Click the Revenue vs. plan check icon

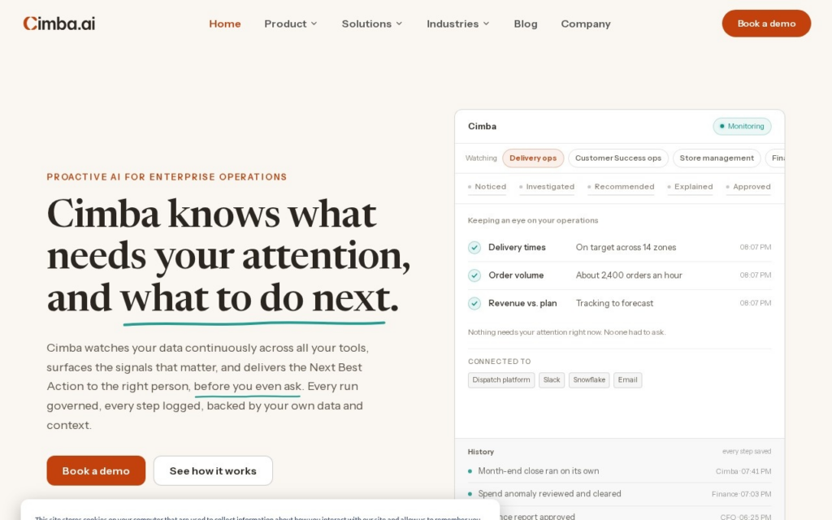474,304
